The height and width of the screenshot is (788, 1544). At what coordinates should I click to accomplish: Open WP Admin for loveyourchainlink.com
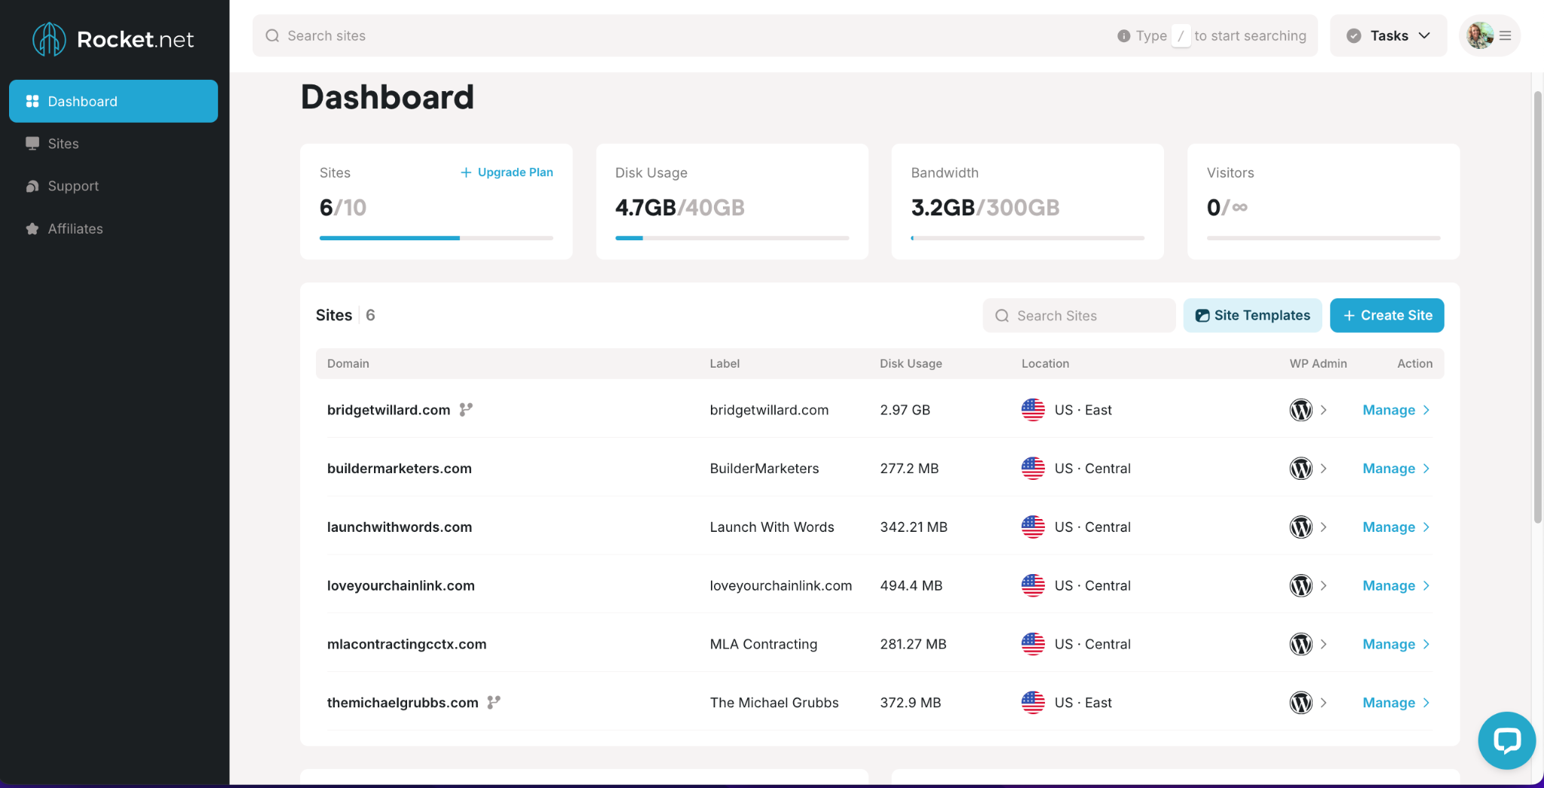click(1300, 585)
